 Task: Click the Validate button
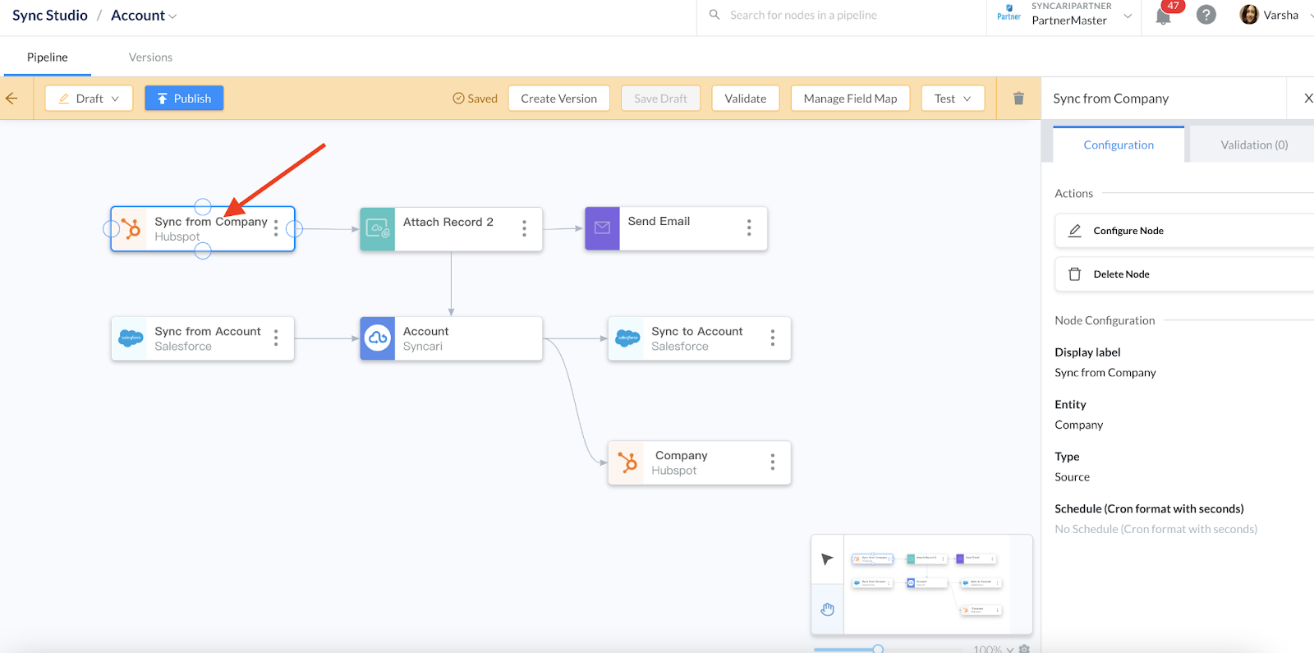tap(745, 99)
